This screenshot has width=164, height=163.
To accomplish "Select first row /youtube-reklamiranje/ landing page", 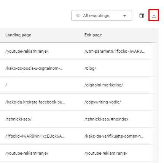I will click(27, 51).
